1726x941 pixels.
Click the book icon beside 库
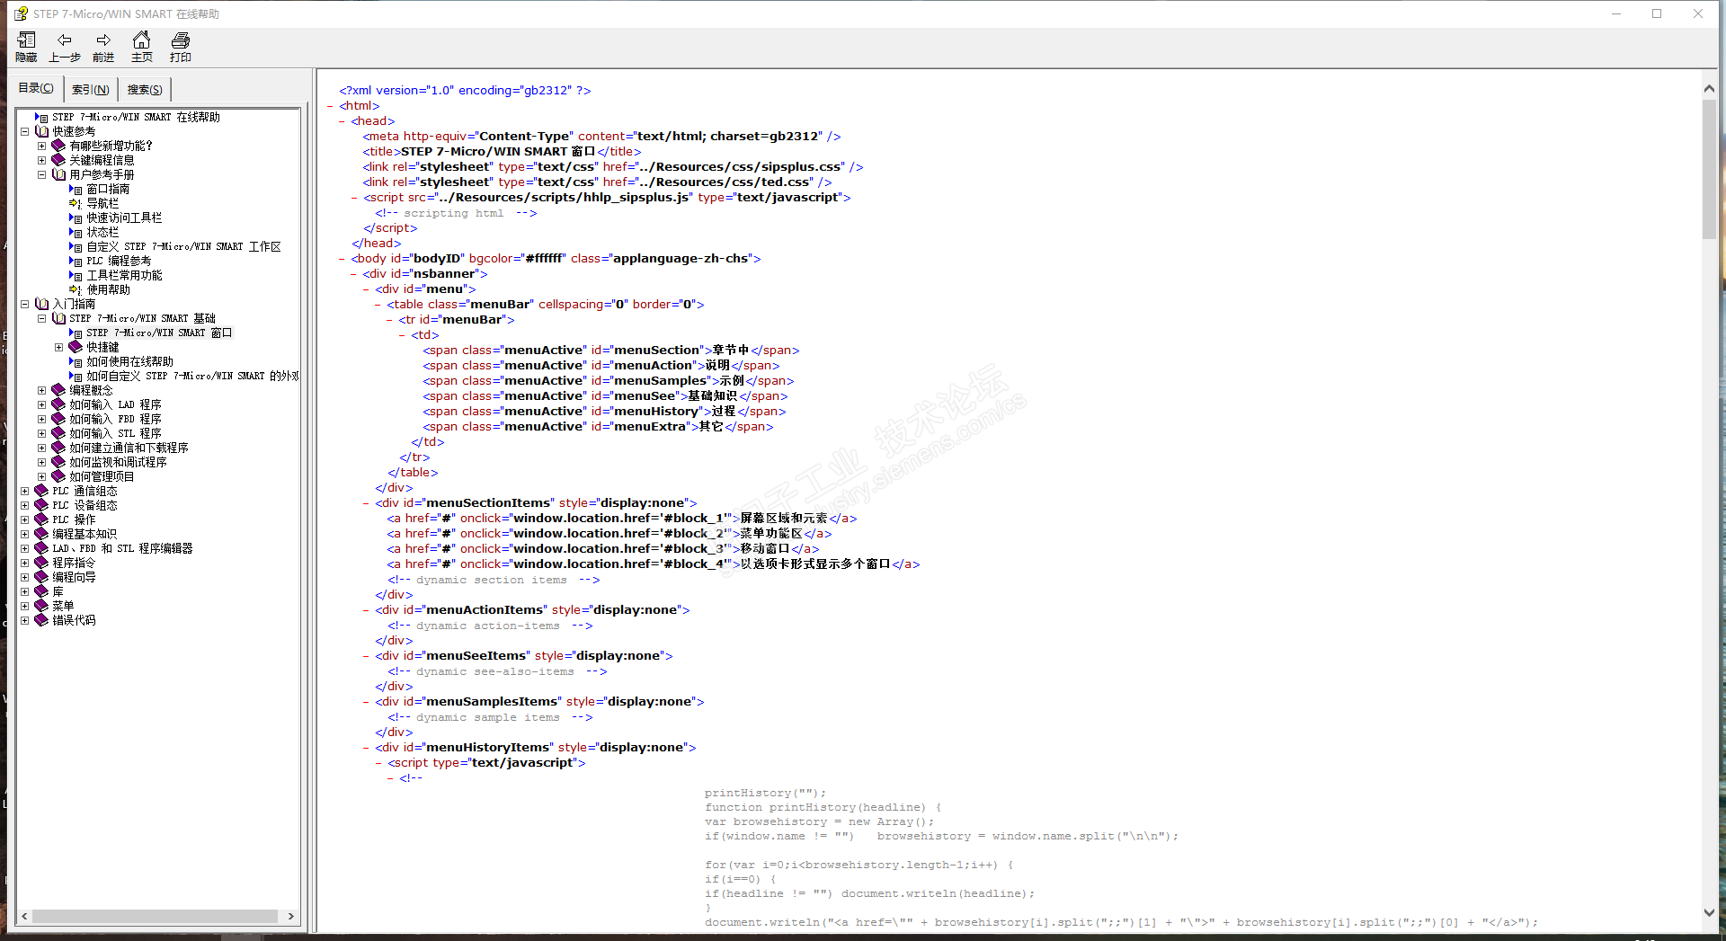click(x=41, y=591)
